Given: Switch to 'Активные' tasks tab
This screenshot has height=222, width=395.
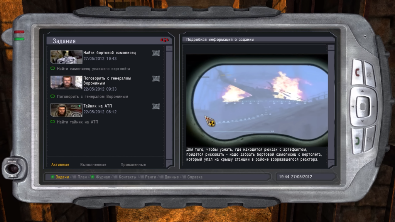Looking at the screenshot, I should (60, 165).
